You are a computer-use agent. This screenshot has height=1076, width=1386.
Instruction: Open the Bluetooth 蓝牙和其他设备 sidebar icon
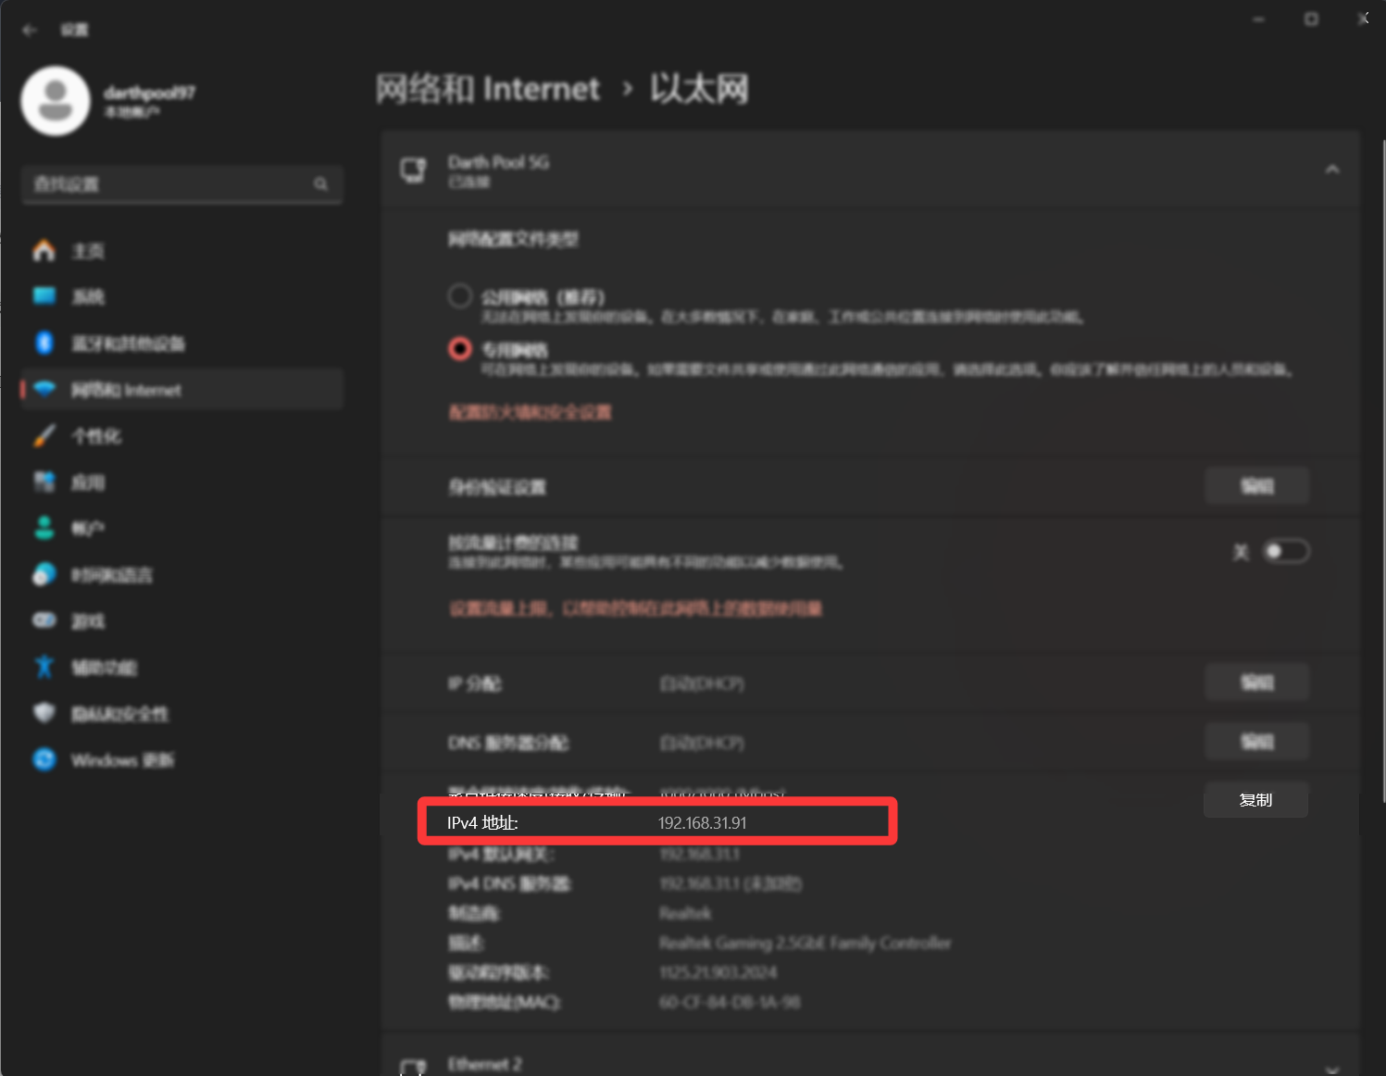(44, 344)
